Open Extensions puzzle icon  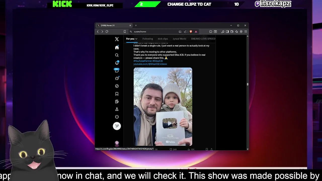[x=211, y=32]
